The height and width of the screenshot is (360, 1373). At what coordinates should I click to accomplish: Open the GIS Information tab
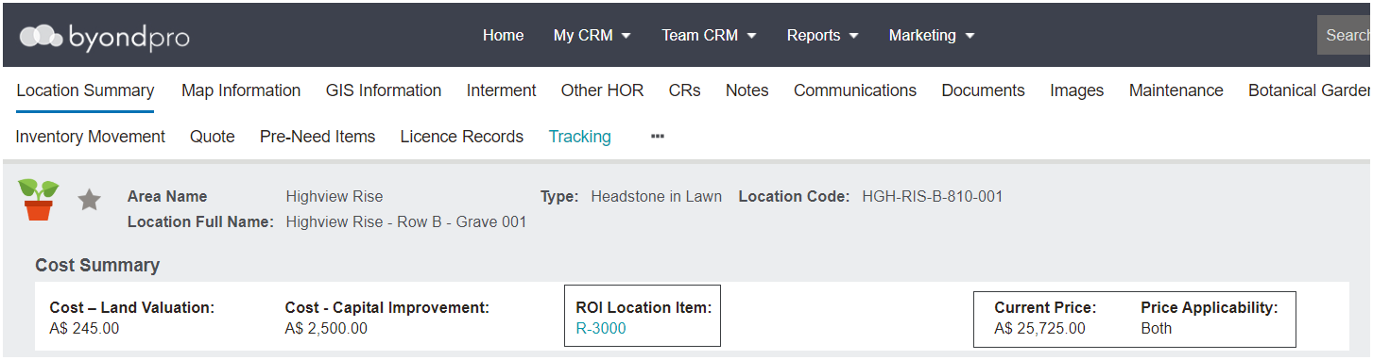tap(384, 90)
